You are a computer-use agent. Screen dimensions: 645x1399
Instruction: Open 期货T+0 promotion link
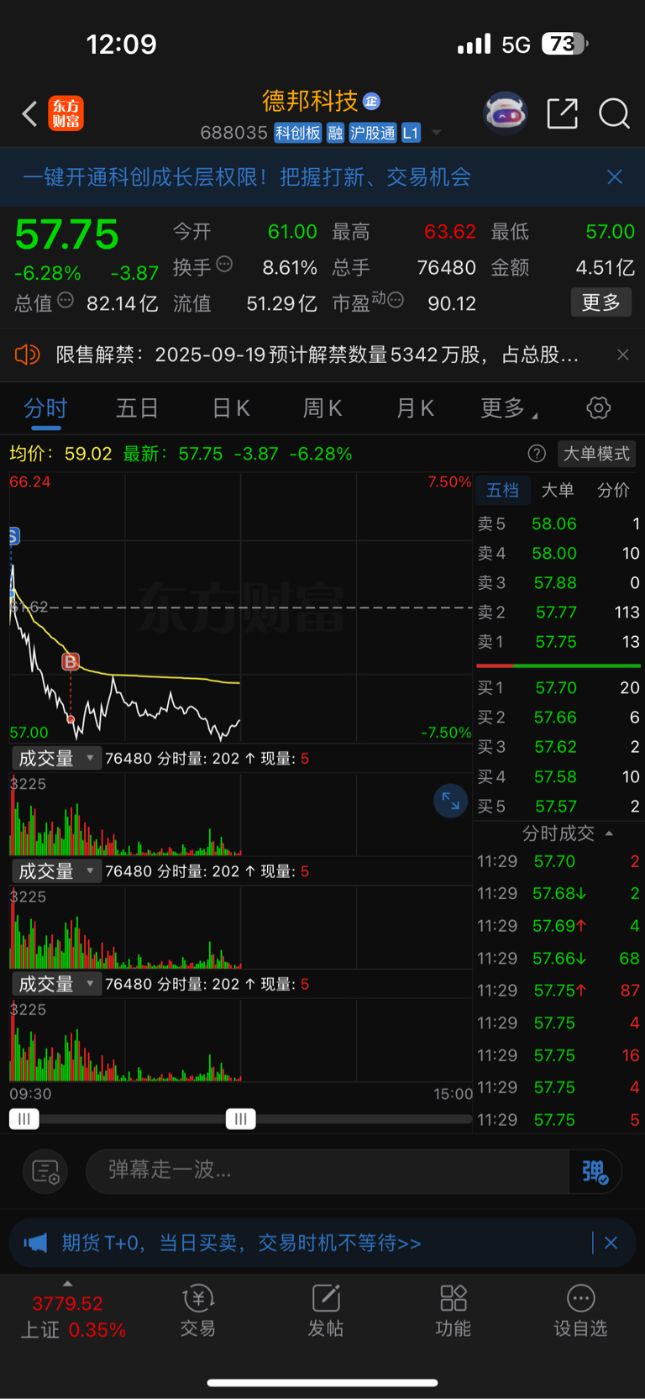tap(241, 1243)
